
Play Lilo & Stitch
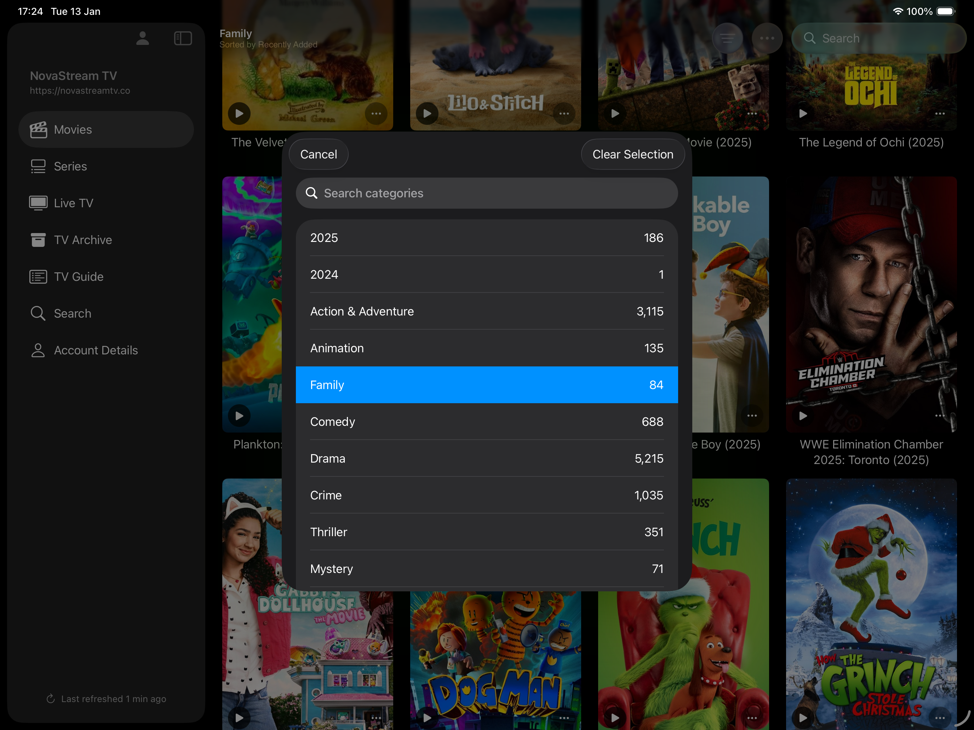coord(427,114)
